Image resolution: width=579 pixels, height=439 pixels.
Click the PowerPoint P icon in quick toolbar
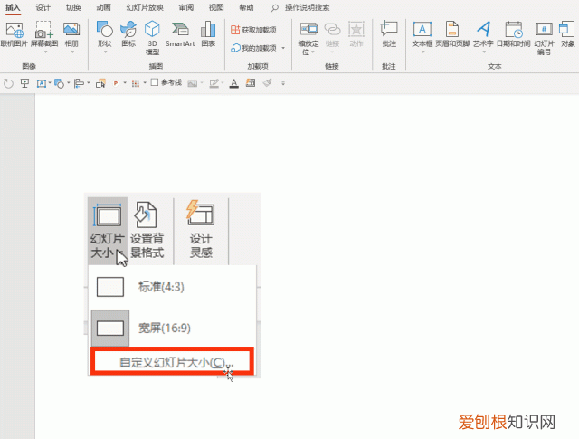[x=116, y=83]
